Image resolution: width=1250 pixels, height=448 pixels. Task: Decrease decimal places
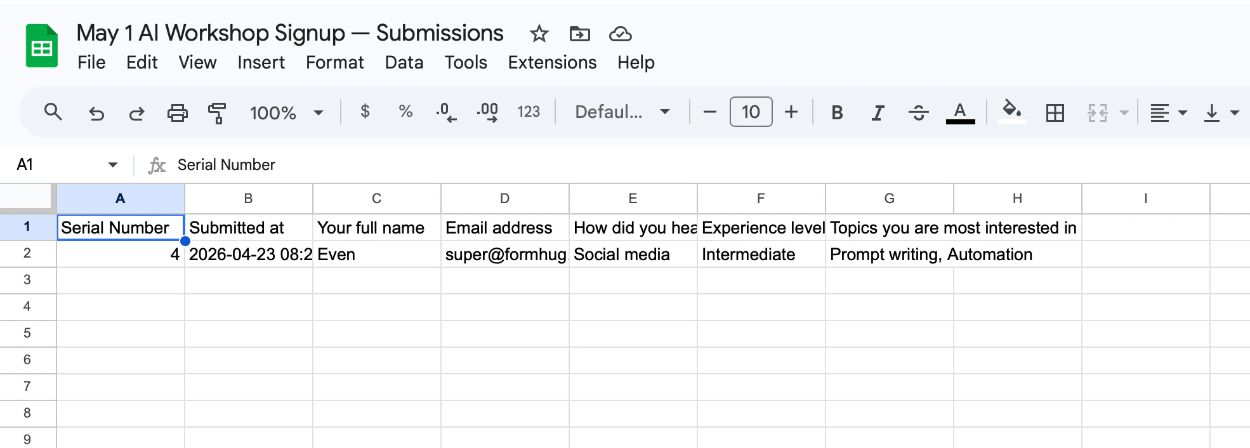point(445,112)
